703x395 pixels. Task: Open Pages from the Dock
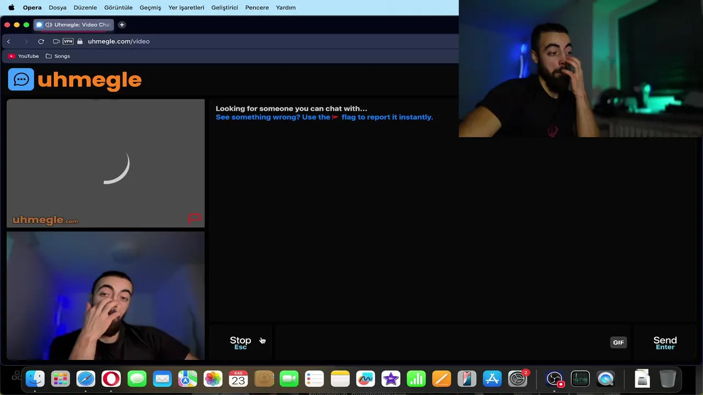click(442, 379)
